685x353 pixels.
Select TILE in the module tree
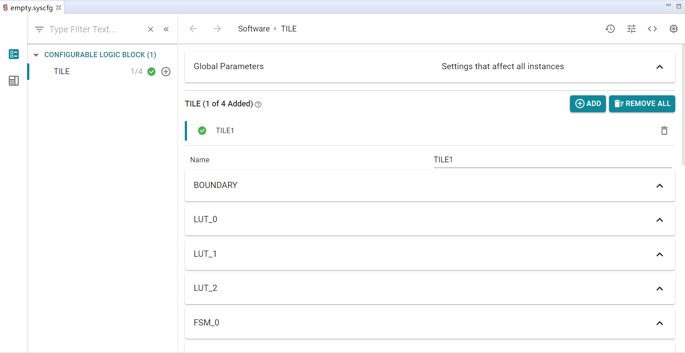click(62, 71)
